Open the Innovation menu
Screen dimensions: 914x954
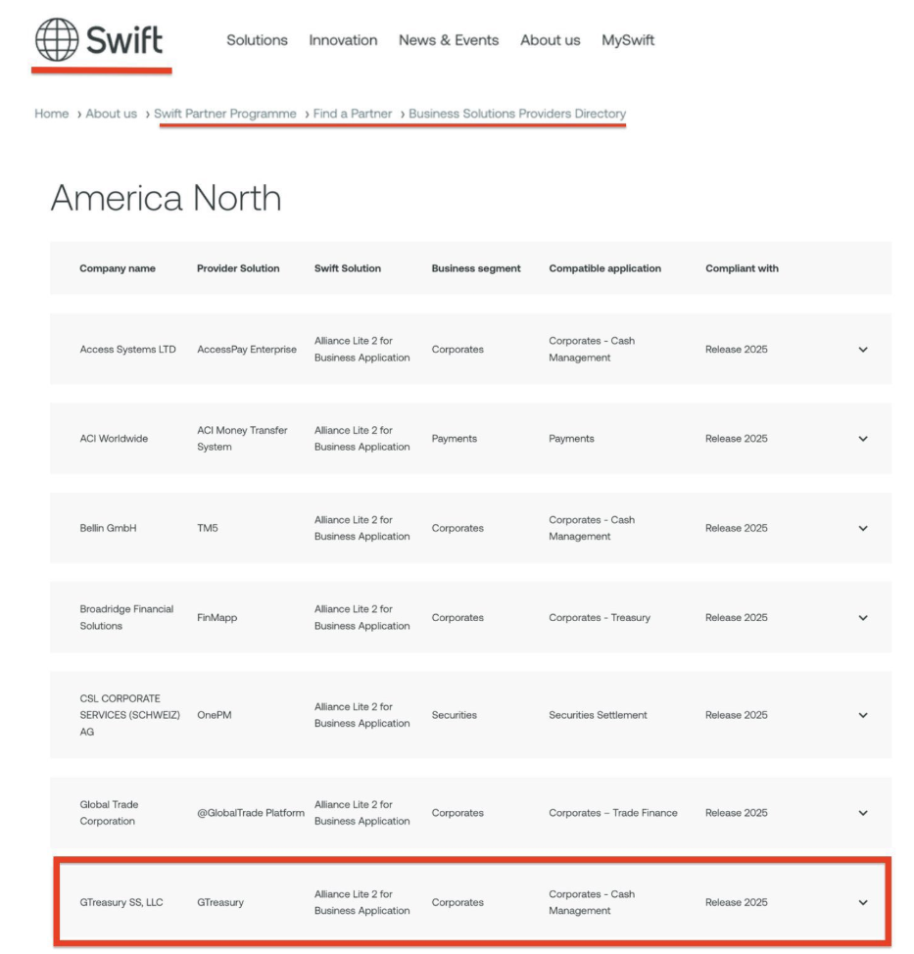343,40
